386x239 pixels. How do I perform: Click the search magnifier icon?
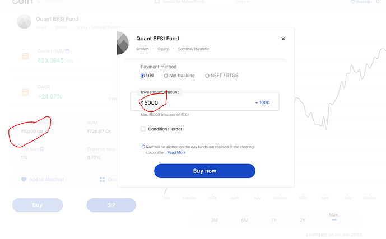pyautogui.click(x=157, y=2)
